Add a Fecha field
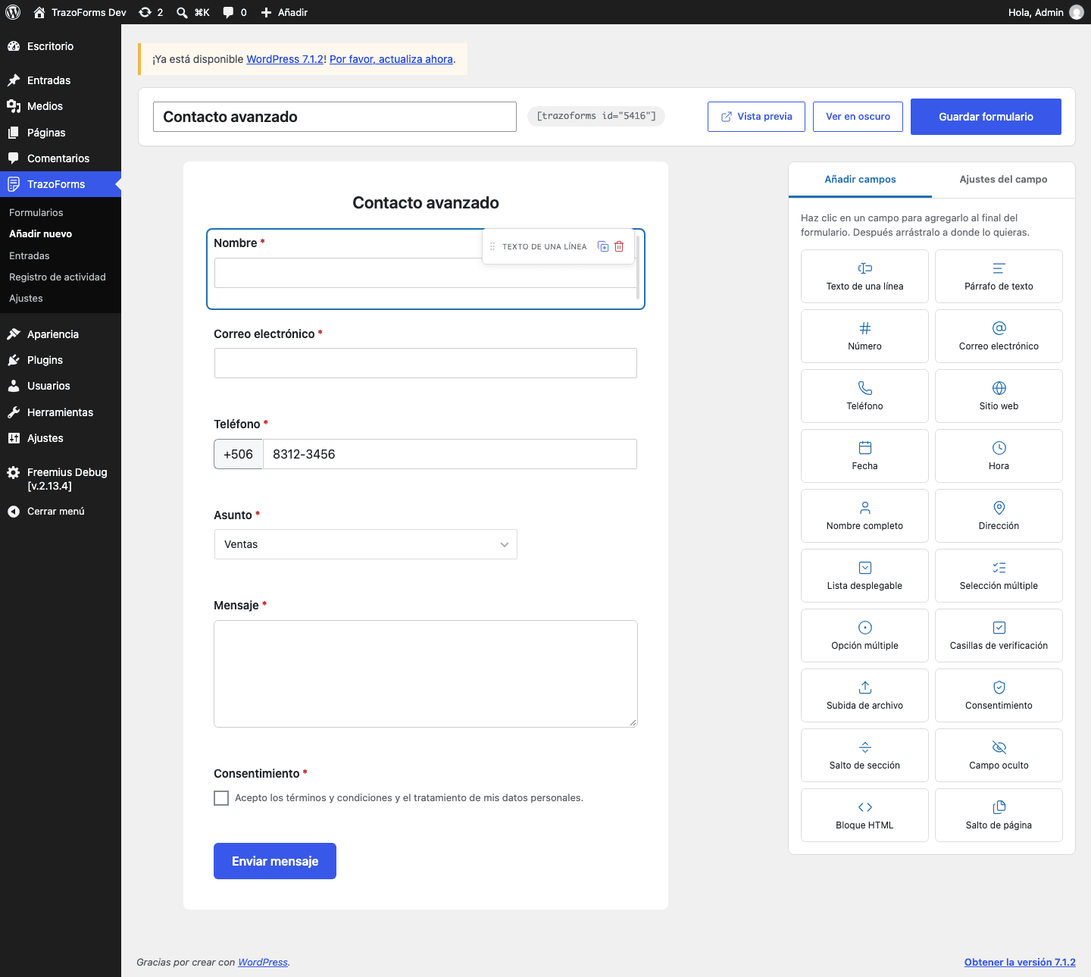 (864, 456)
